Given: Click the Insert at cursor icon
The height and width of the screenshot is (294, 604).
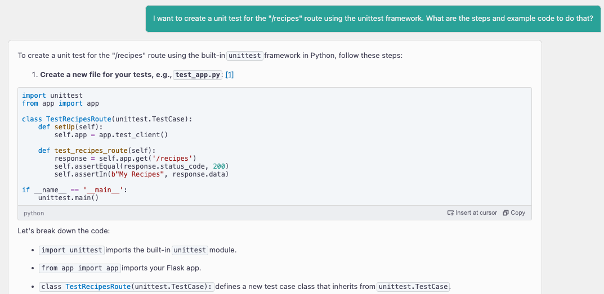Looking at the screenshot, I should tap(450, 213).
